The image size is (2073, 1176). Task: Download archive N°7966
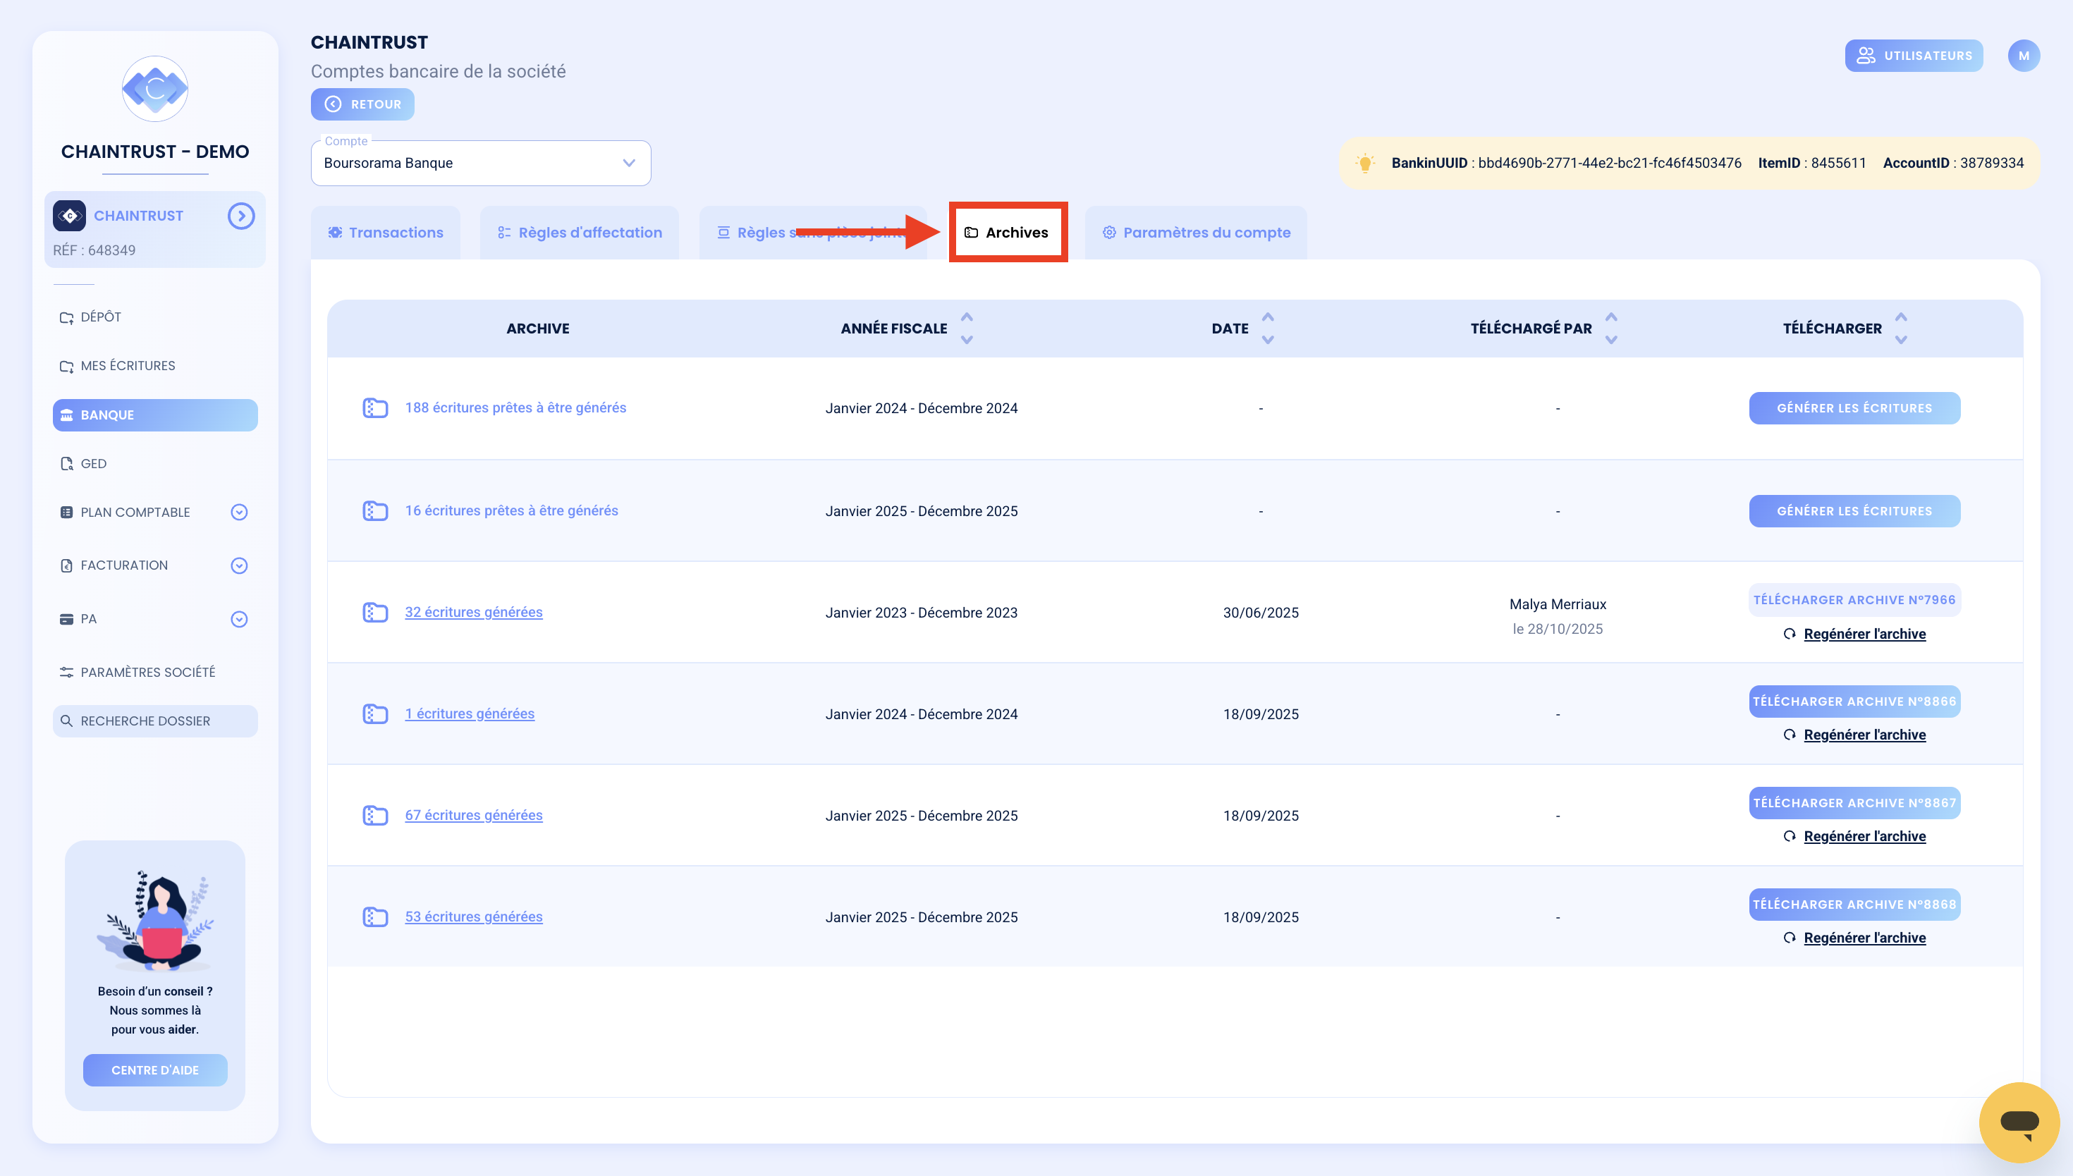pos(1854,600)
